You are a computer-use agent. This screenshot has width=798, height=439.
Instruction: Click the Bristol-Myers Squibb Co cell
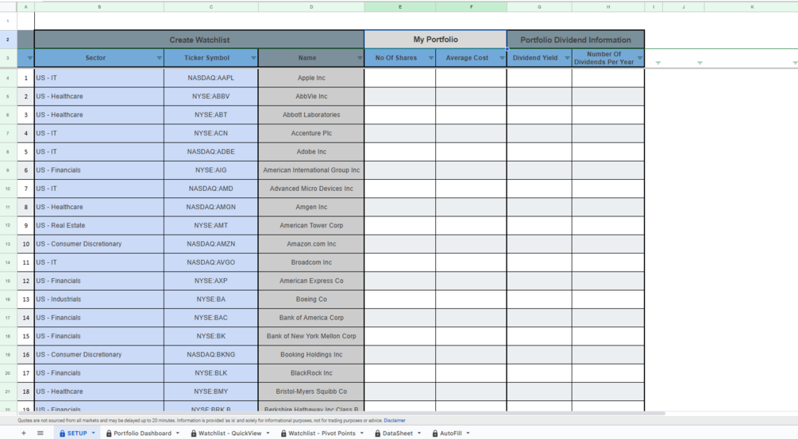(x=311, y=391)
